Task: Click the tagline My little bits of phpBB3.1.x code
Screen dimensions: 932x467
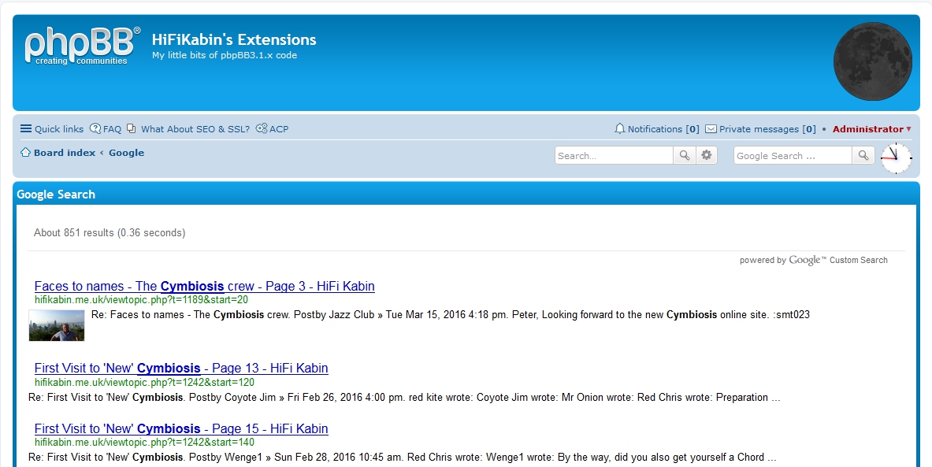Action: (x=224, y=55)
